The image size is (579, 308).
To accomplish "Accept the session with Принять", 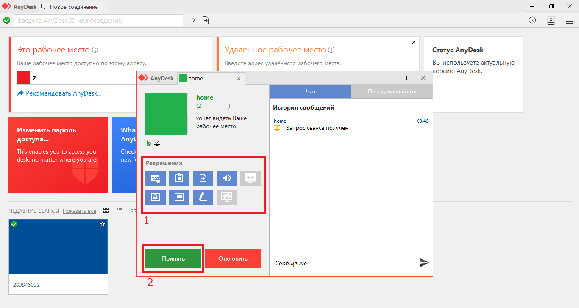I will tap(173, 258).
